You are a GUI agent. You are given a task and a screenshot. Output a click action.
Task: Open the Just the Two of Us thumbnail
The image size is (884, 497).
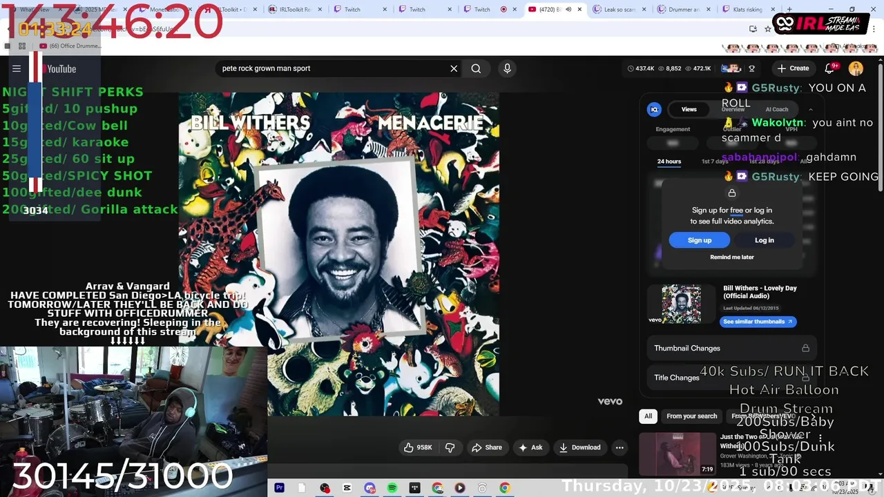[x=678, y=454]
